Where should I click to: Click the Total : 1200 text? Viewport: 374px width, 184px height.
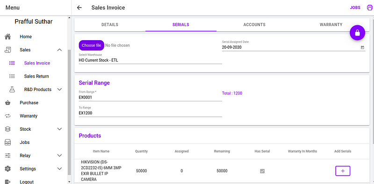pos(232,93)
